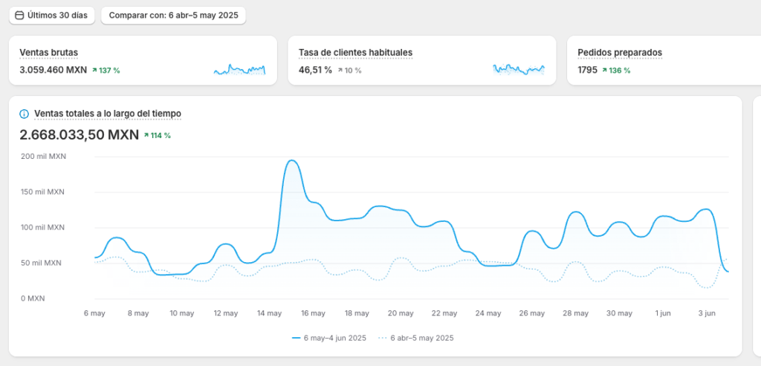This screenshot has height=366, width=761.
Task: Open the Comparar con period selector
Action: (173, 15)
